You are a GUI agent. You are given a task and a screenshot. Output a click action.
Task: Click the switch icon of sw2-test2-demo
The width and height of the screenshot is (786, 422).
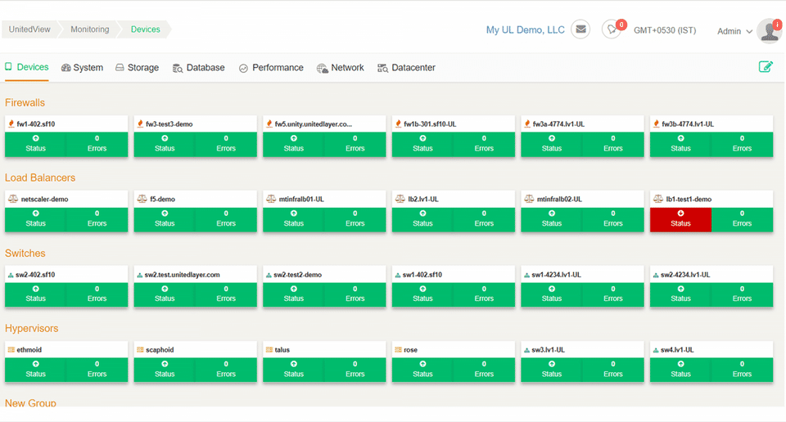(269, 275)
